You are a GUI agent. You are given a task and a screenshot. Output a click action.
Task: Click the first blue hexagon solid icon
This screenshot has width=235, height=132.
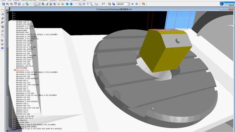(67, 4)
